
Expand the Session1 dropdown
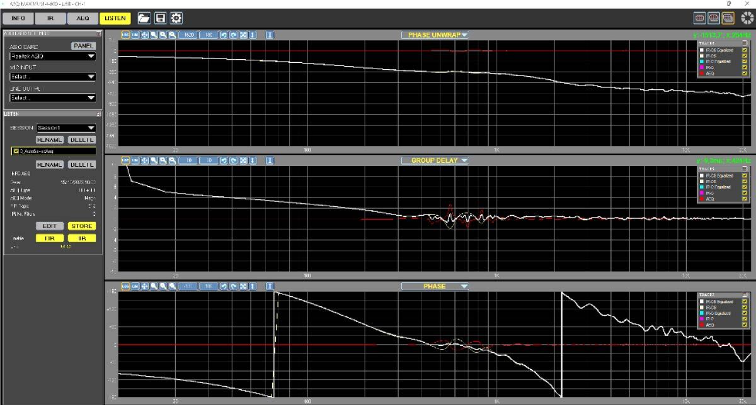[x=66, y=128]
